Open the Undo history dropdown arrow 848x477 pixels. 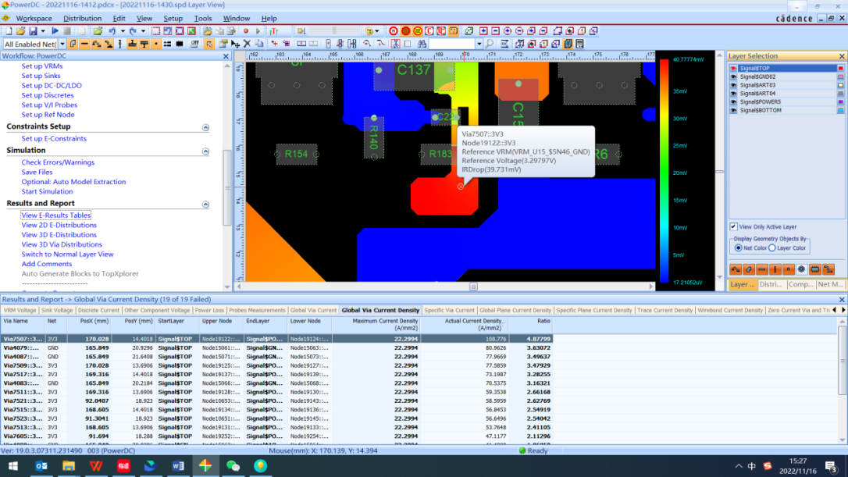pyautogui.click(x=123, y=30)
